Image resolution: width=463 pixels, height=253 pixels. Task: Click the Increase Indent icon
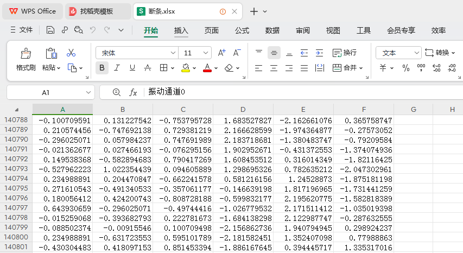tap(320, 53)
